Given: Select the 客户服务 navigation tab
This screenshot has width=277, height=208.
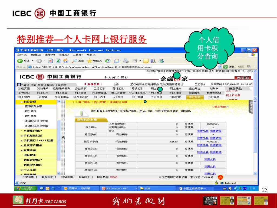Looking at the screenshot, I should [x=195, y=97].
